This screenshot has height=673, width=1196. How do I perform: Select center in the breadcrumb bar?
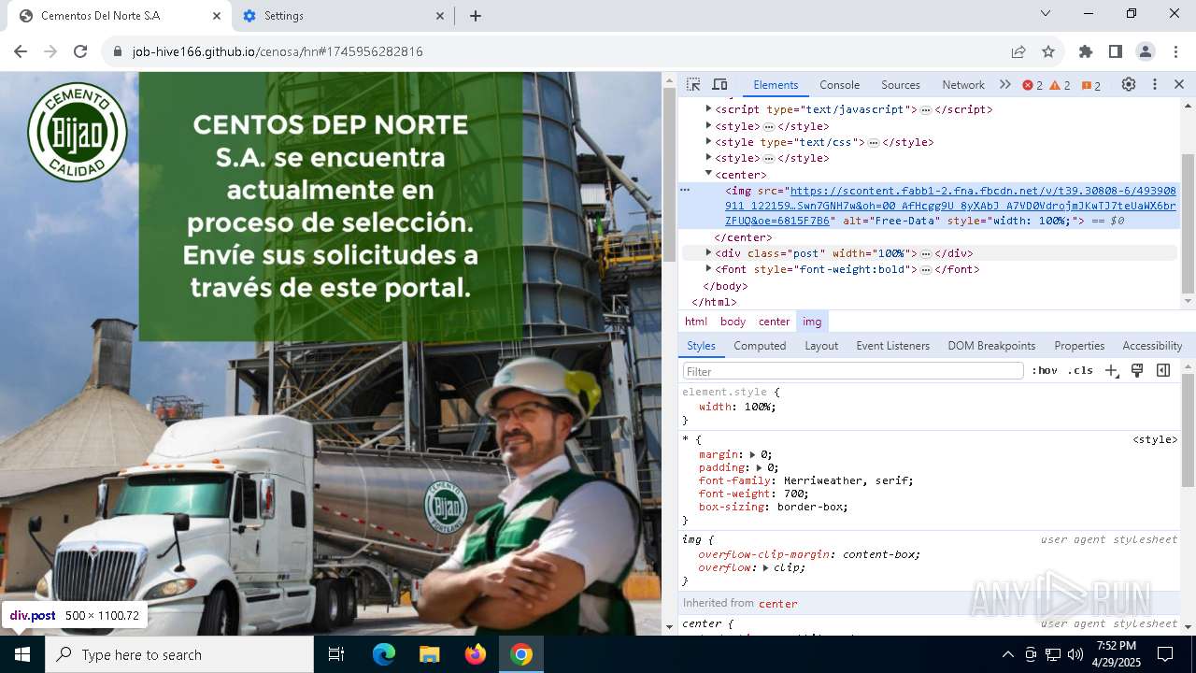774,322
